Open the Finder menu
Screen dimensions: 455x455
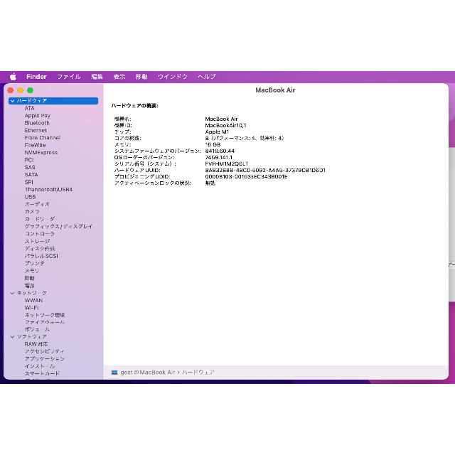pyautogui.click(x=36, y=77)
